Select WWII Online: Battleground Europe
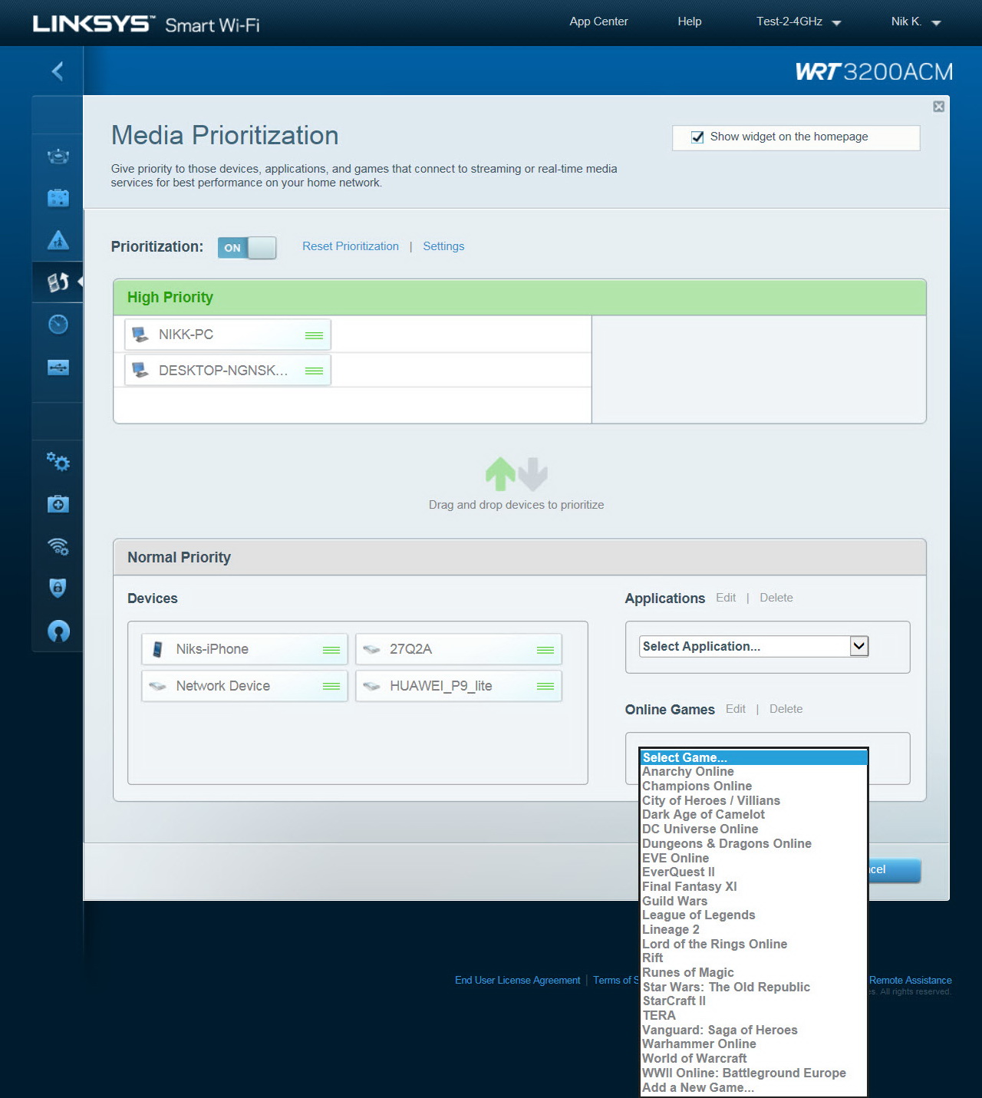The width and height of the screenshot is (982, 1098). click(x=754, y=1073)
